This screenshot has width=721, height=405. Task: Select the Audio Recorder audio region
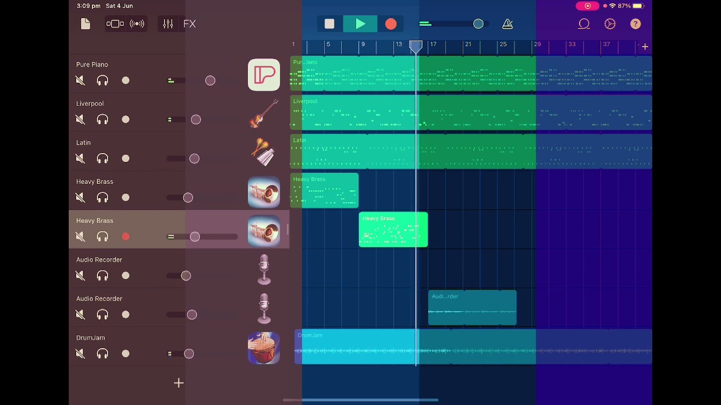[472, 308]
